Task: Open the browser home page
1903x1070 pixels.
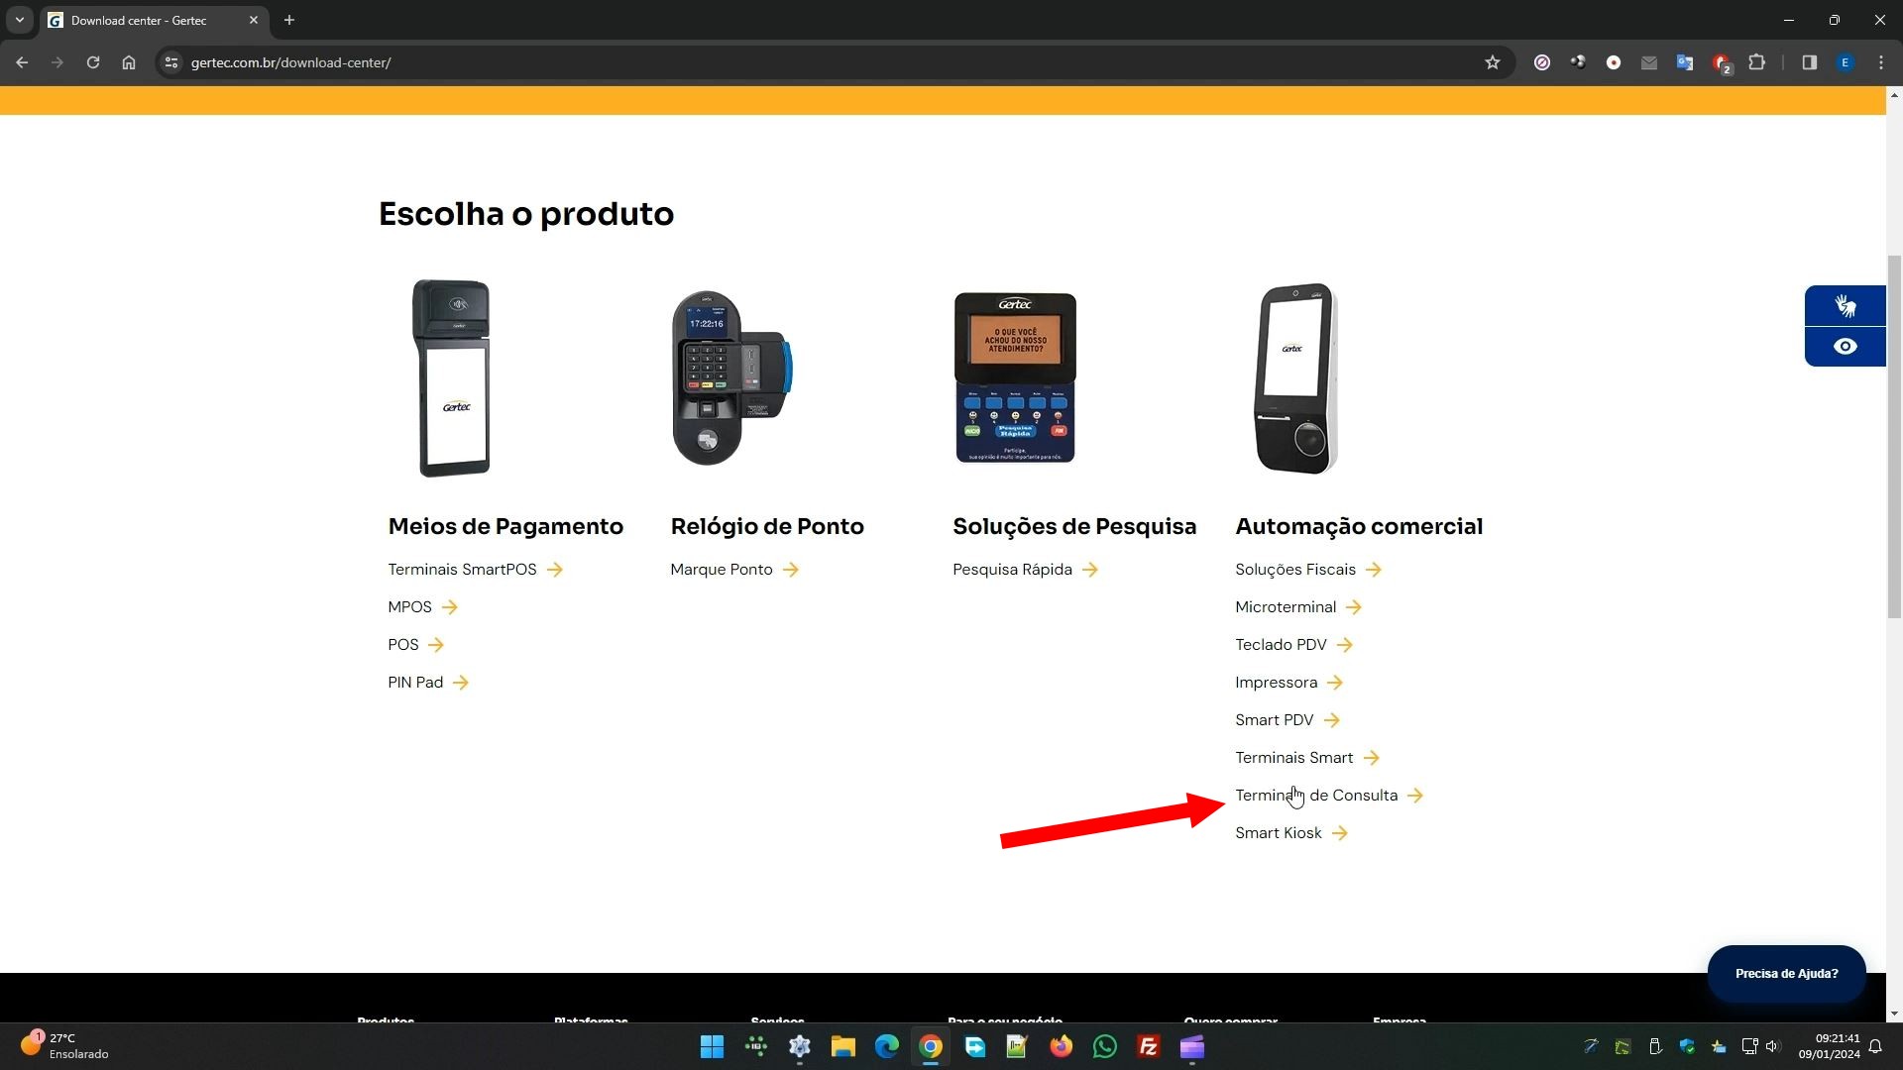Action: [129, 62]
